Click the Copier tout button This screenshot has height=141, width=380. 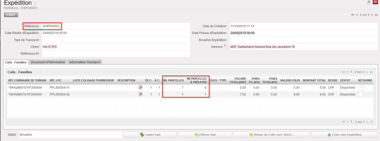150,135
